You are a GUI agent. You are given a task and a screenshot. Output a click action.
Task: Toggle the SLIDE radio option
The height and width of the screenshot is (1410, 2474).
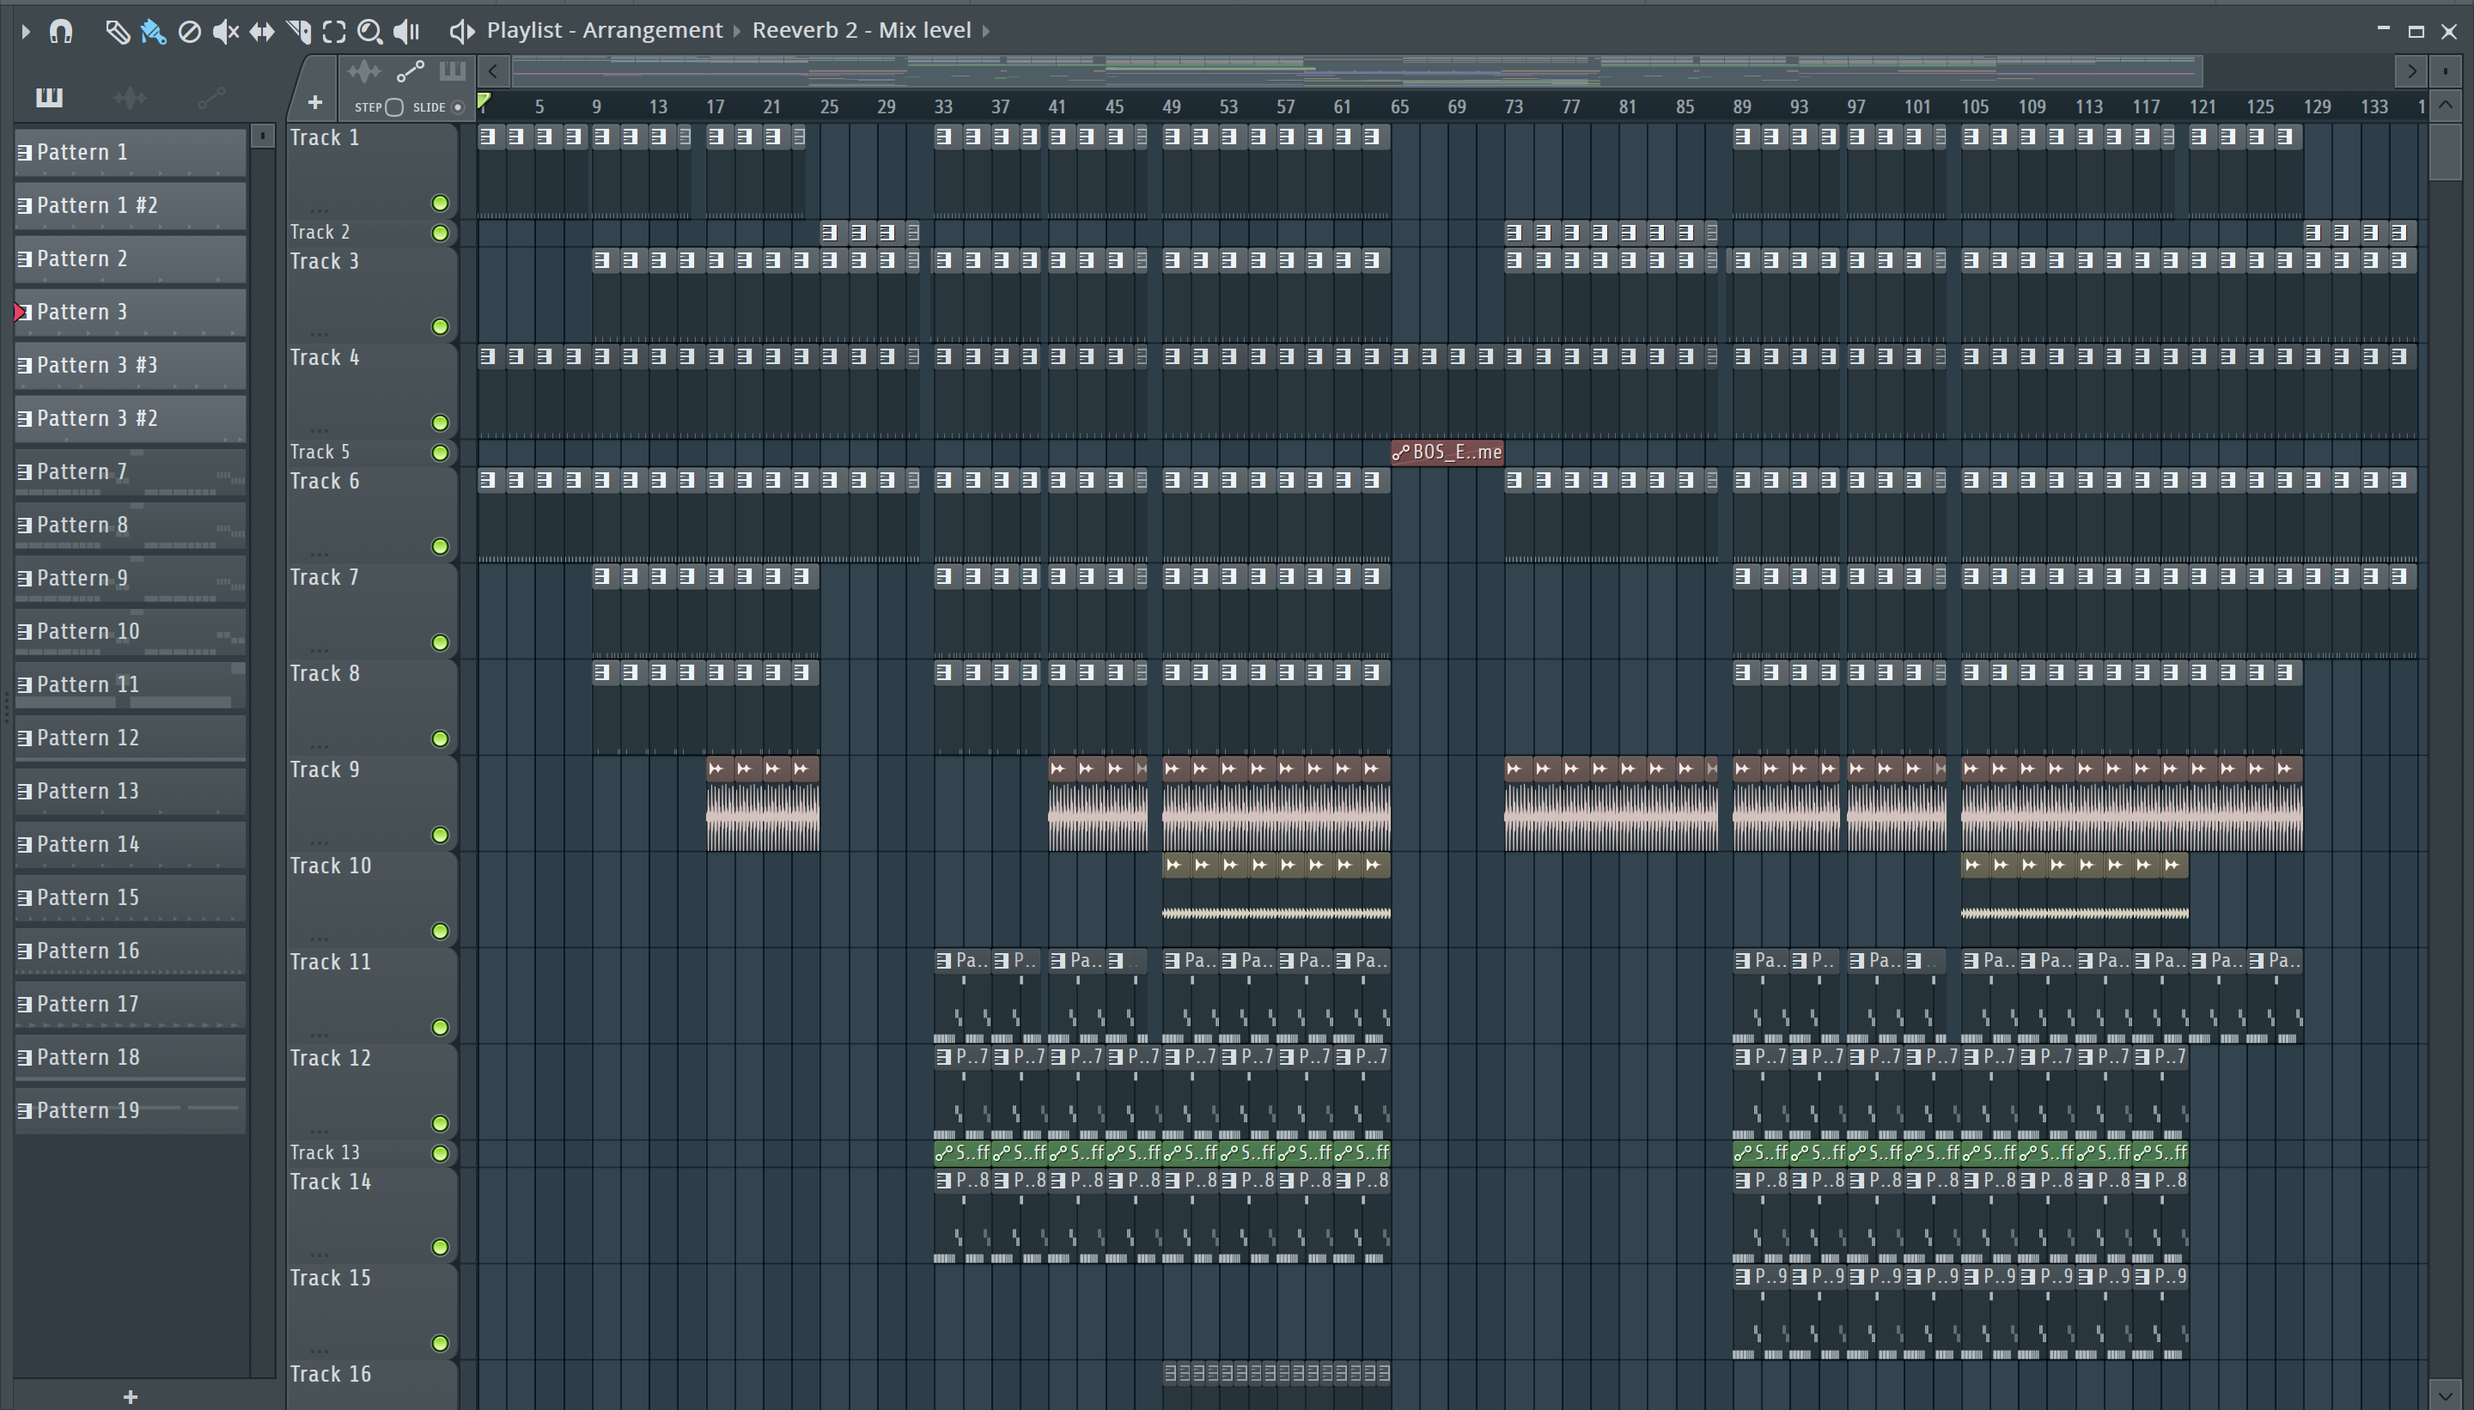[458, 107]
